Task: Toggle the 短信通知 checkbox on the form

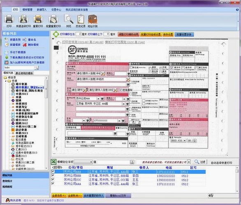Action: coord(121,90)
